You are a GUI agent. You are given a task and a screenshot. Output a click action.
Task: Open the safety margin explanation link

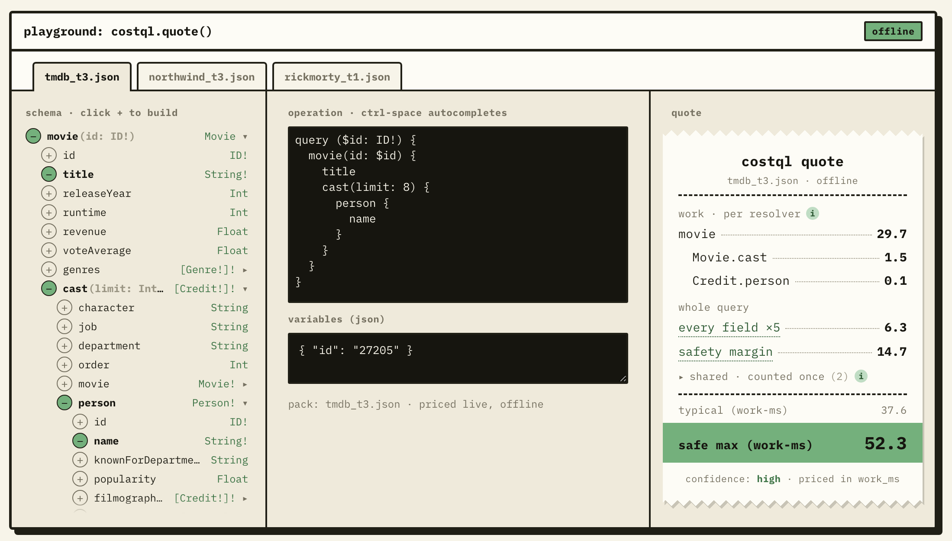[726, 352]
